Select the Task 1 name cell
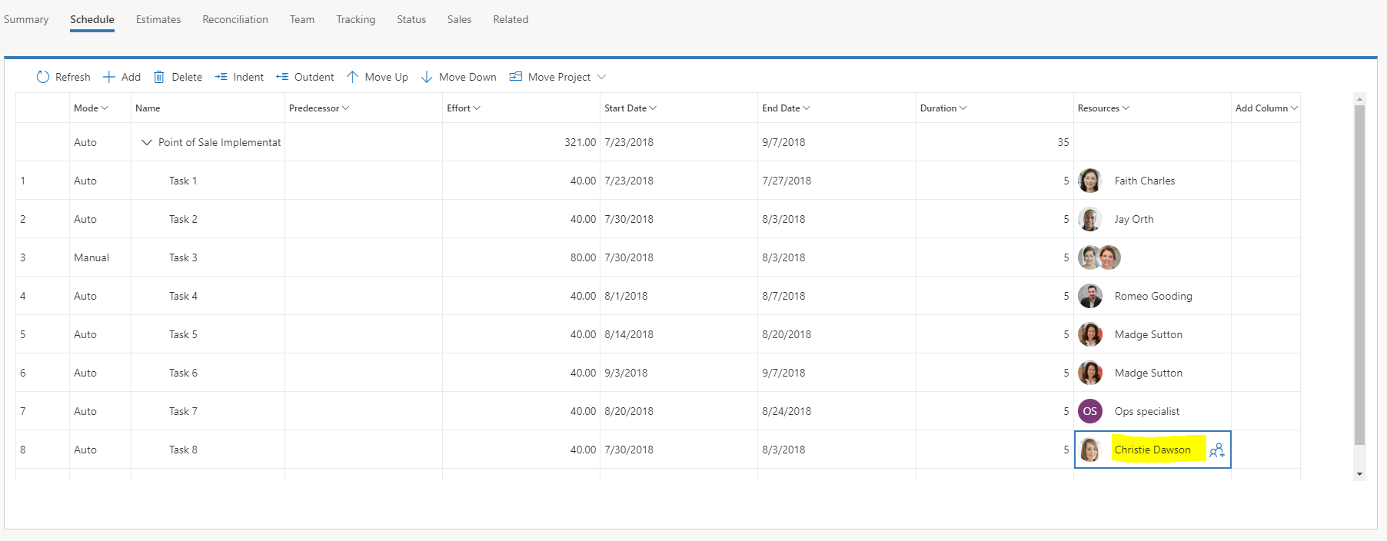 [208, 181]
